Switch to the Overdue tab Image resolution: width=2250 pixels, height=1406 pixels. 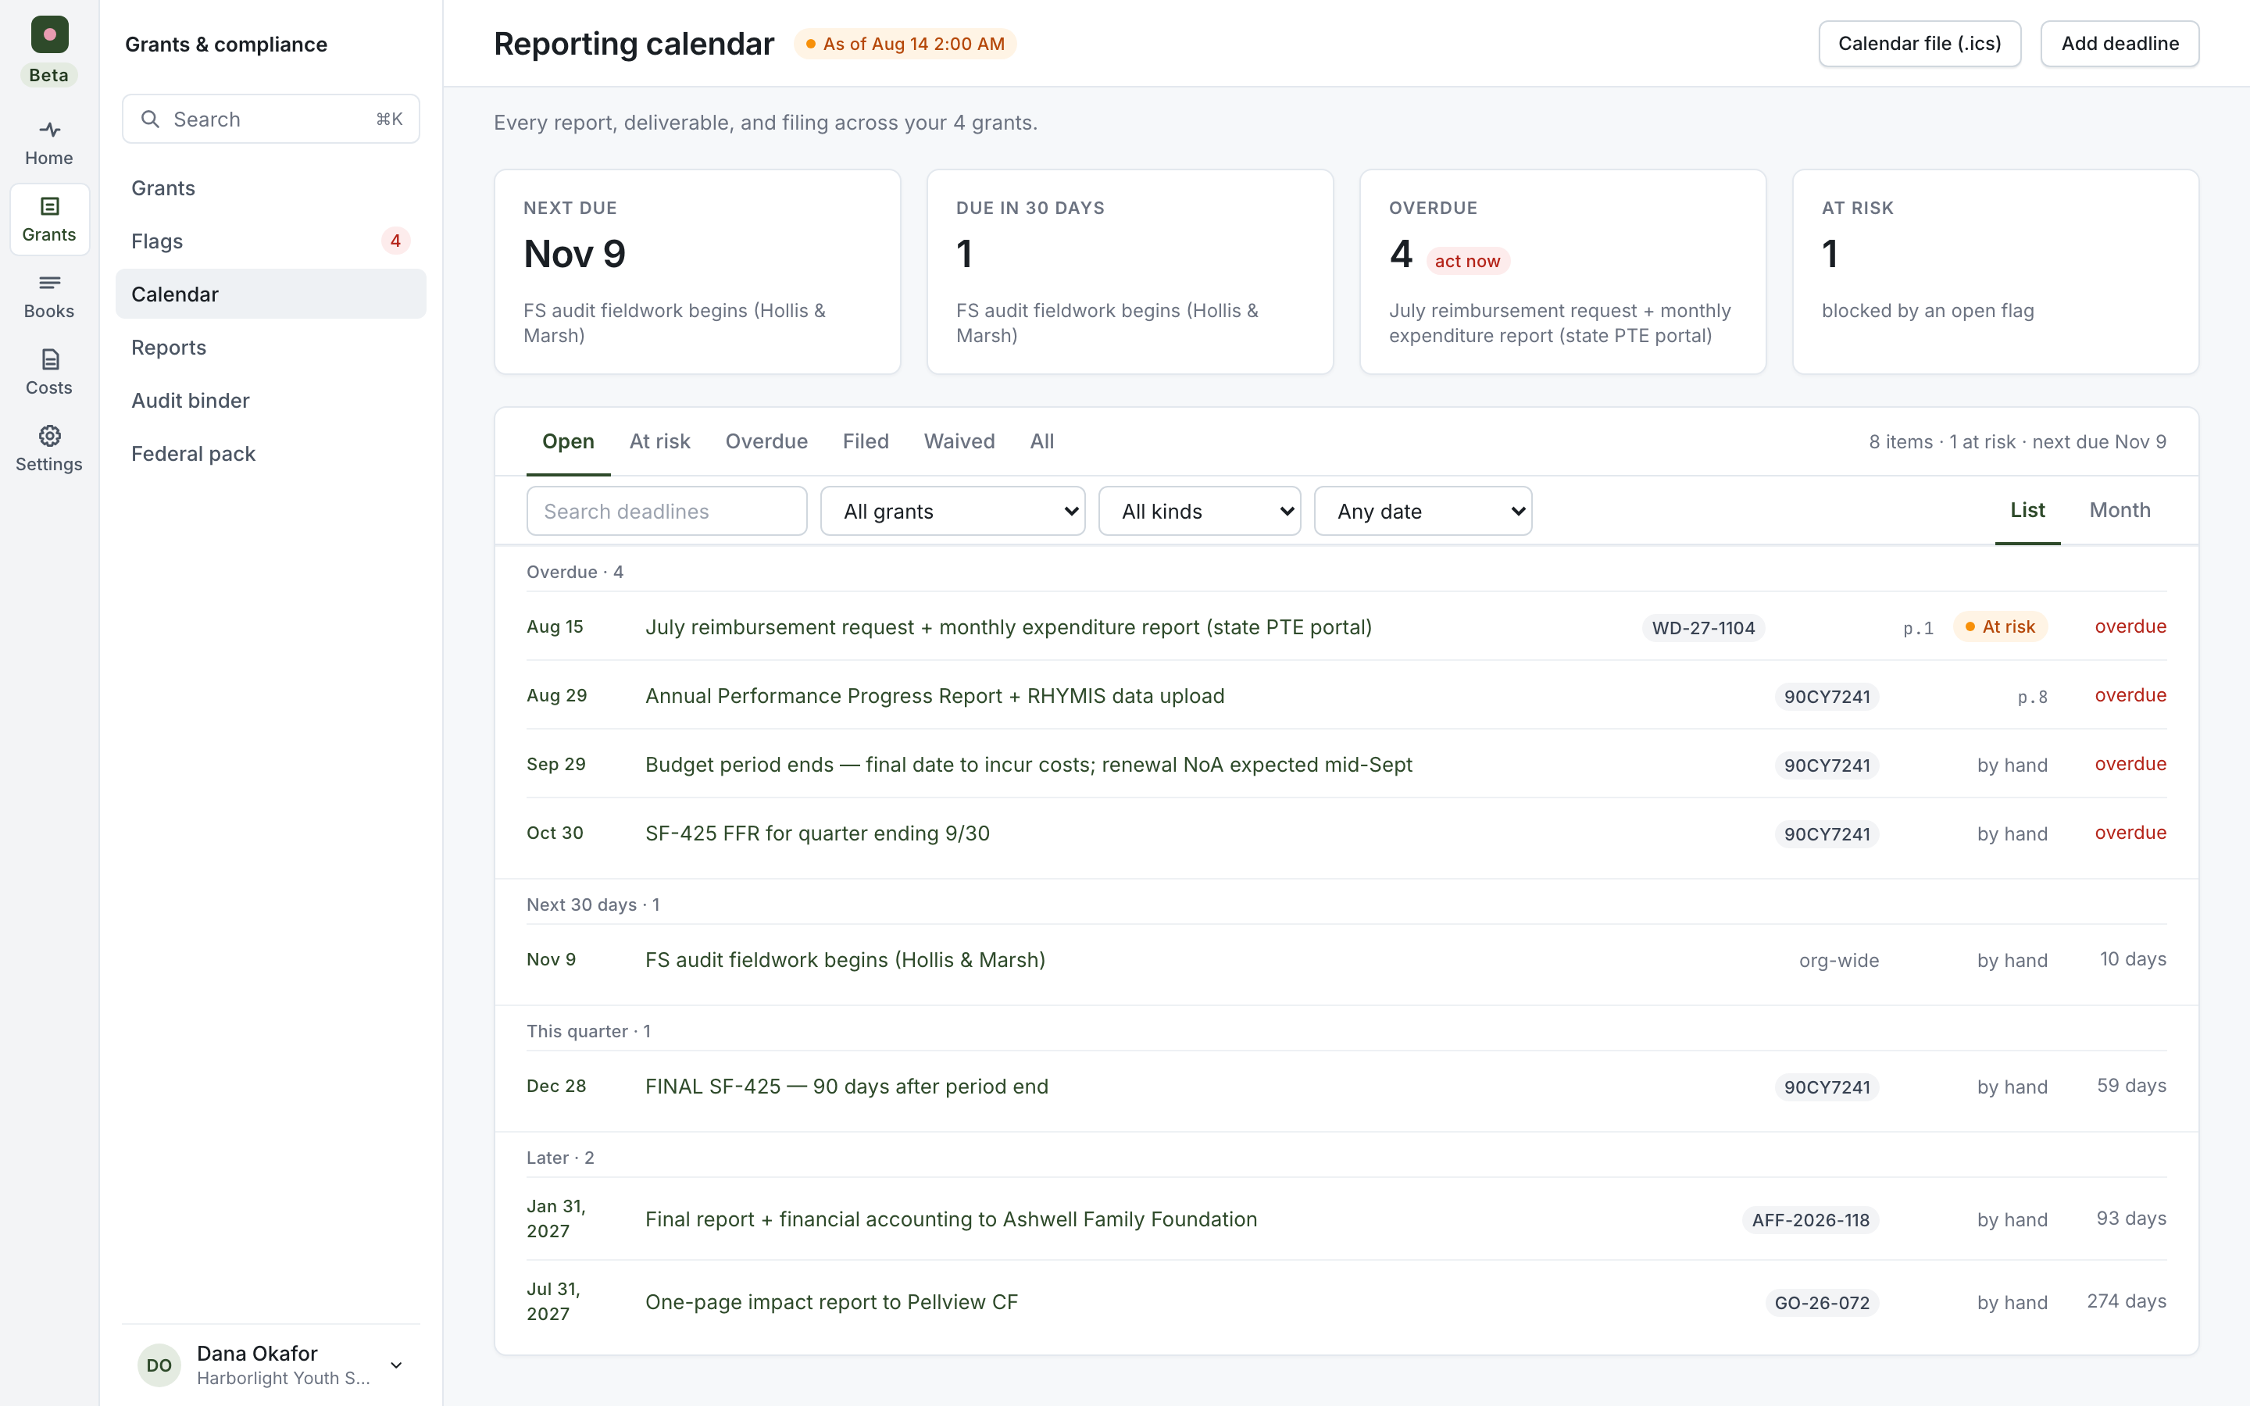pyautogui.click(x=766, y=441)
